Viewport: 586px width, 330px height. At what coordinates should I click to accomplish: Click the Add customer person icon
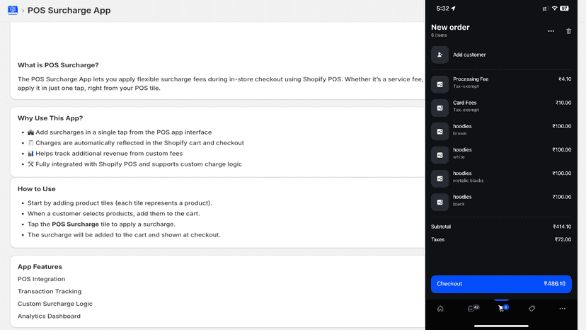click(x=440, y=55)
